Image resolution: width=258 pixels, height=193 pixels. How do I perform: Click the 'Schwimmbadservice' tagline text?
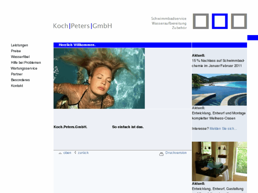[x=169, y=18]
